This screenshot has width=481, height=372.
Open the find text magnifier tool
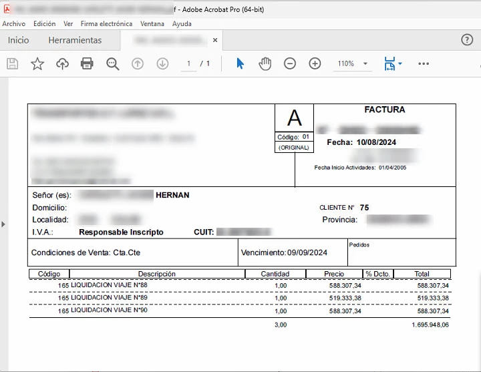click(x=113, y=64)
